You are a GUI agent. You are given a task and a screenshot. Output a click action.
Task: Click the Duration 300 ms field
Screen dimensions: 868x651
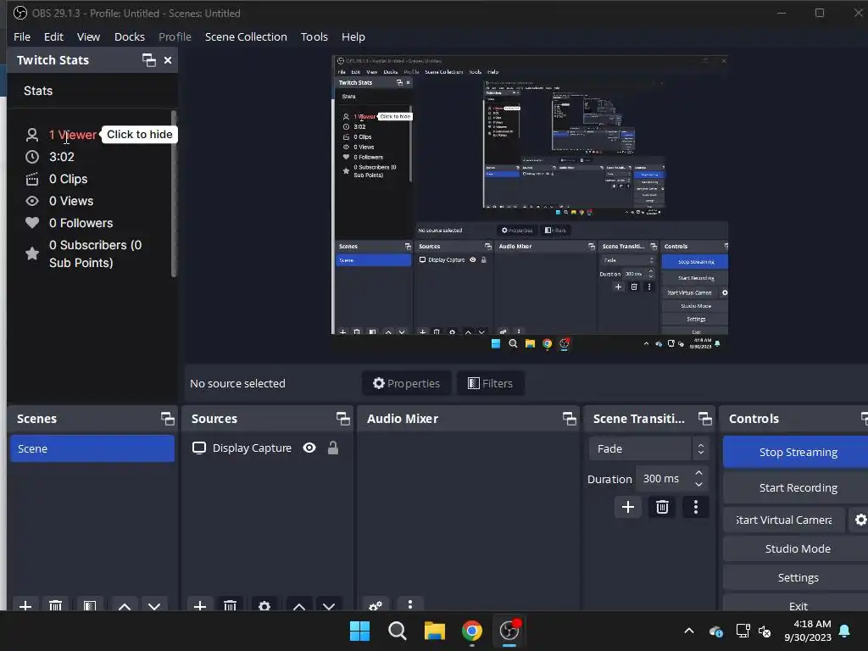coord(664,478)
